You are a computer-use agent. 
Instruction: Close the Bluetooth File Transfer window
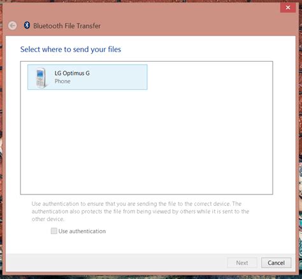[288, 8]
